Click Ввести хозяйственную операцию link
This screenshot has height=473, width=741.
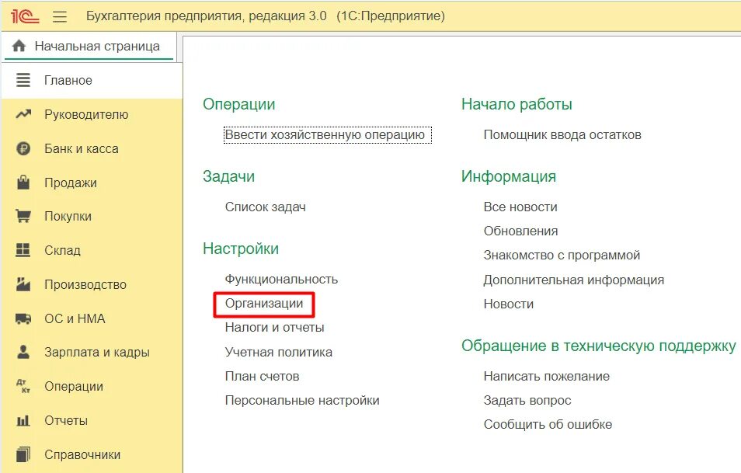[328, 134]
